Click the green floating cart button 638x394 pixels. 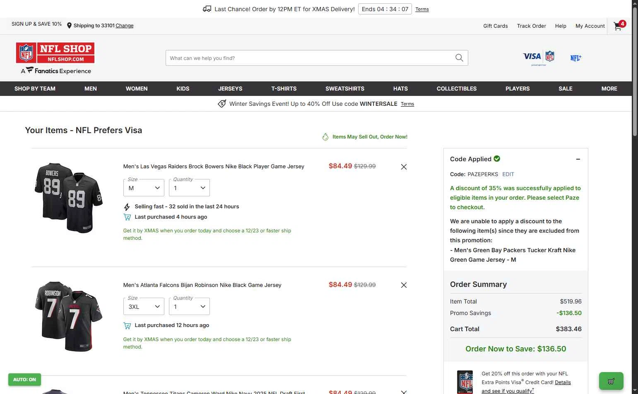click(x=611, y=381)
